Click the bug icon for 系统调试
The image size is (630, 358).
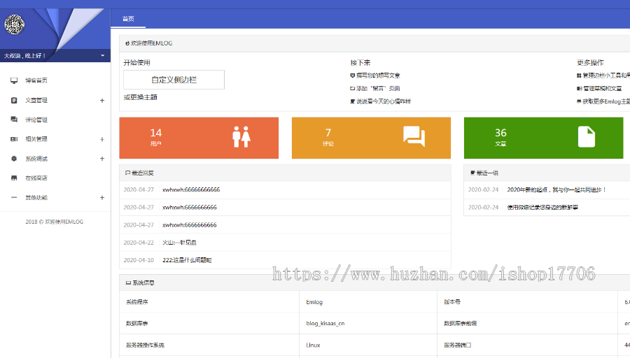tap(14, 159)
